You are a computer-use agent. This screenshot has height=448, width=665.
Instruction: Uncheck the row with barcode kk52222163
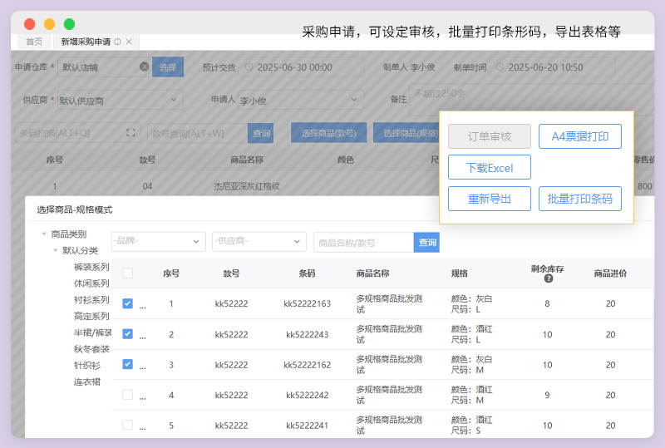point(128,303)
